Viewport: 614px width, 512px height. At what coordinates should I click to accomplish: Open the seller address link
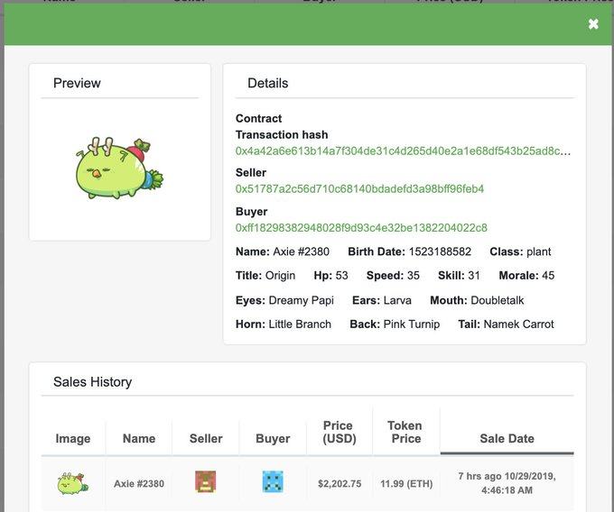pyautogui.click(x=359, y=189)
